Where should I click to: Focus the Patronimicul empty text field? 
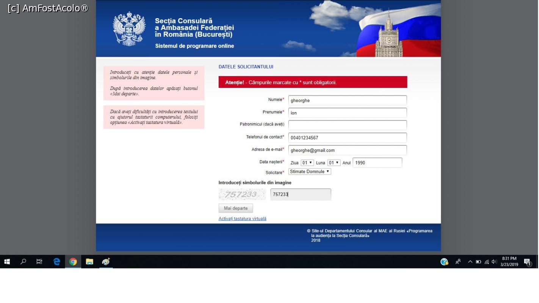347,125
